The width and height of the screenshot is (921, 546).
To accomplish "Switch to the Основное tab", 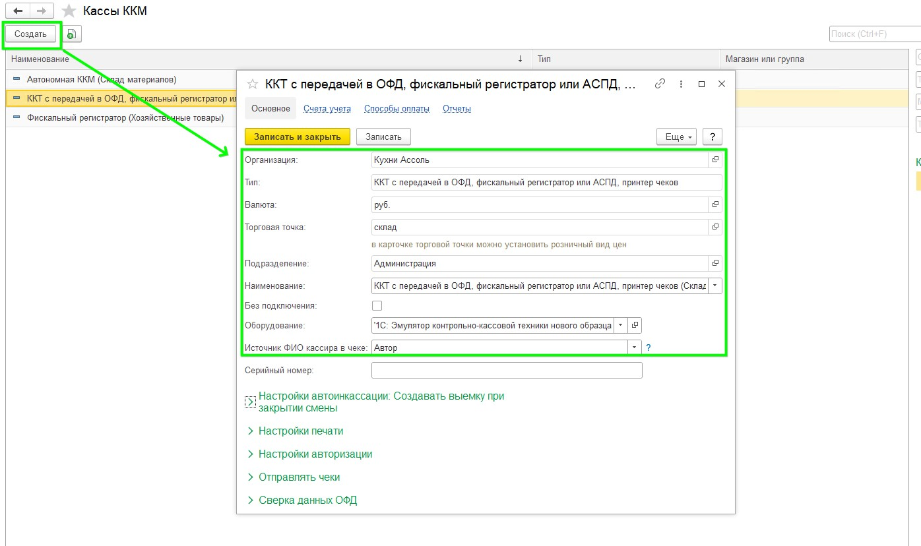I will click(270, 109).
